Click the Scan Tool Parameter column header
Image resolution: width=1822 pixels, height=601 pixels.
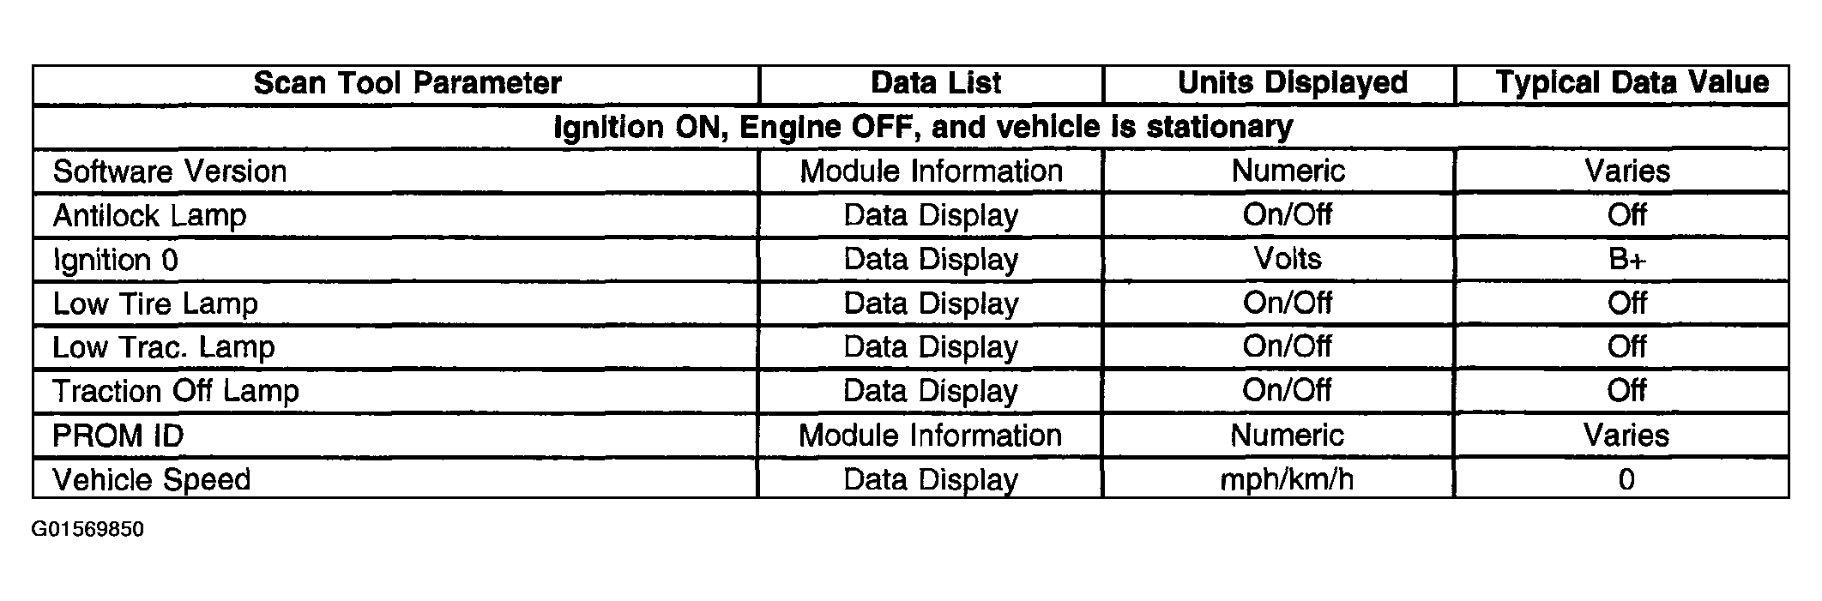pos(396,84)
